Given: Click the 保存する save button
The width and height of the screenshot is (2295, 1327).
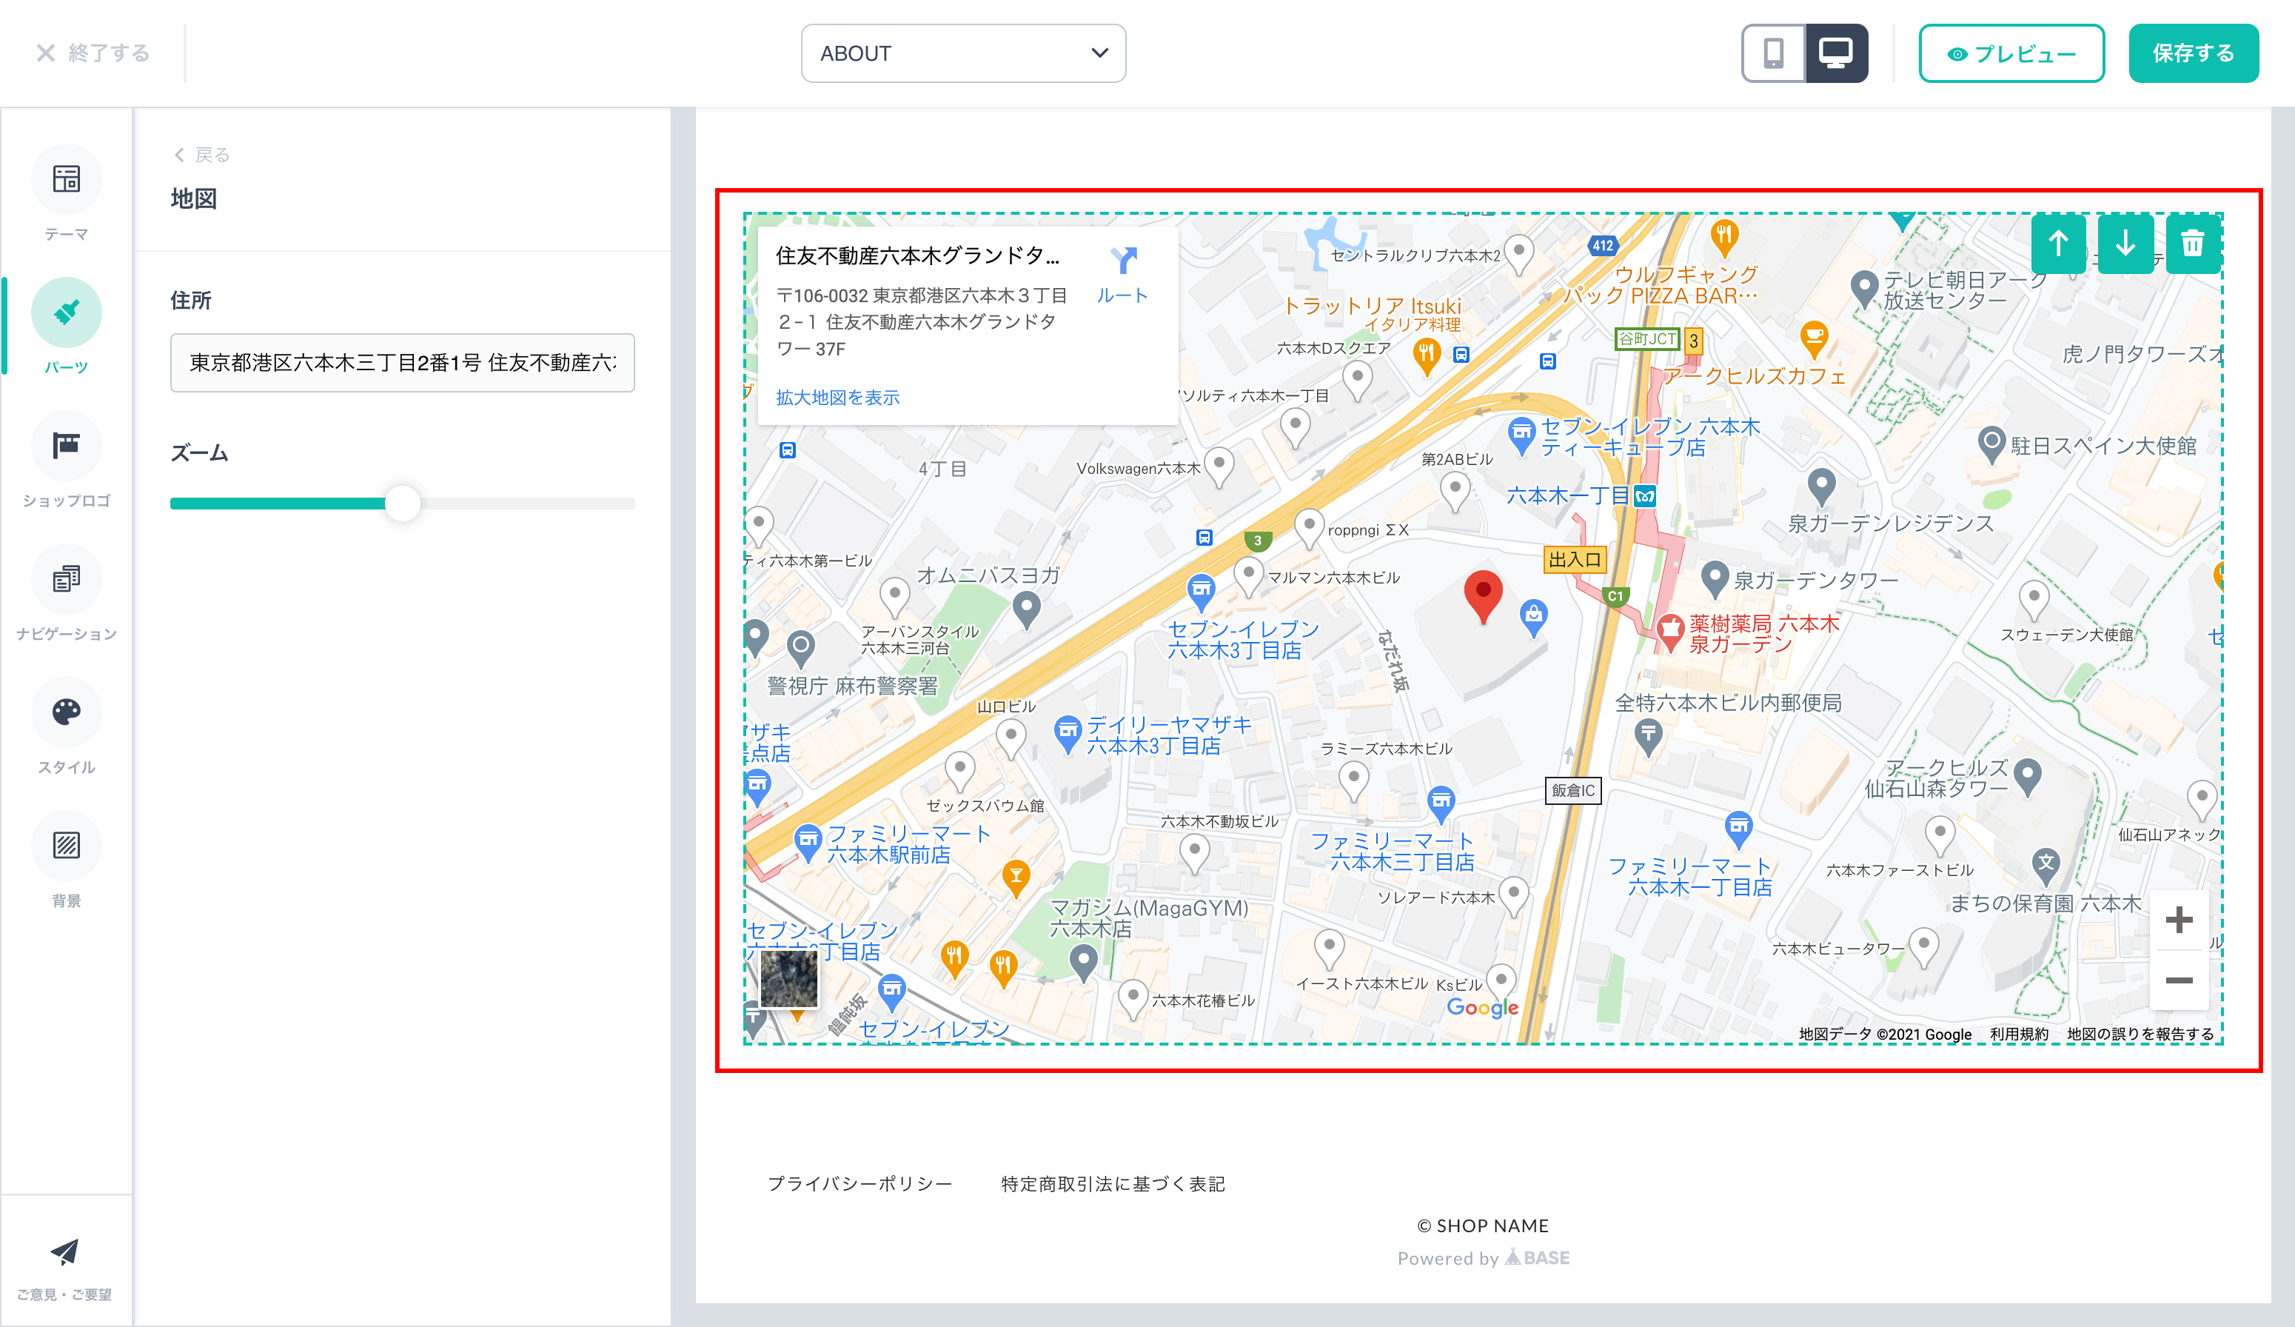Looking at the screenshot, I should 2193,54.
